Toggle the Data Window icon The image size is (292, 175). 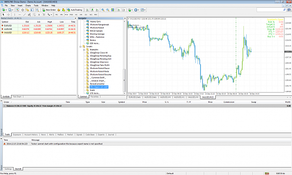[23, 10]
